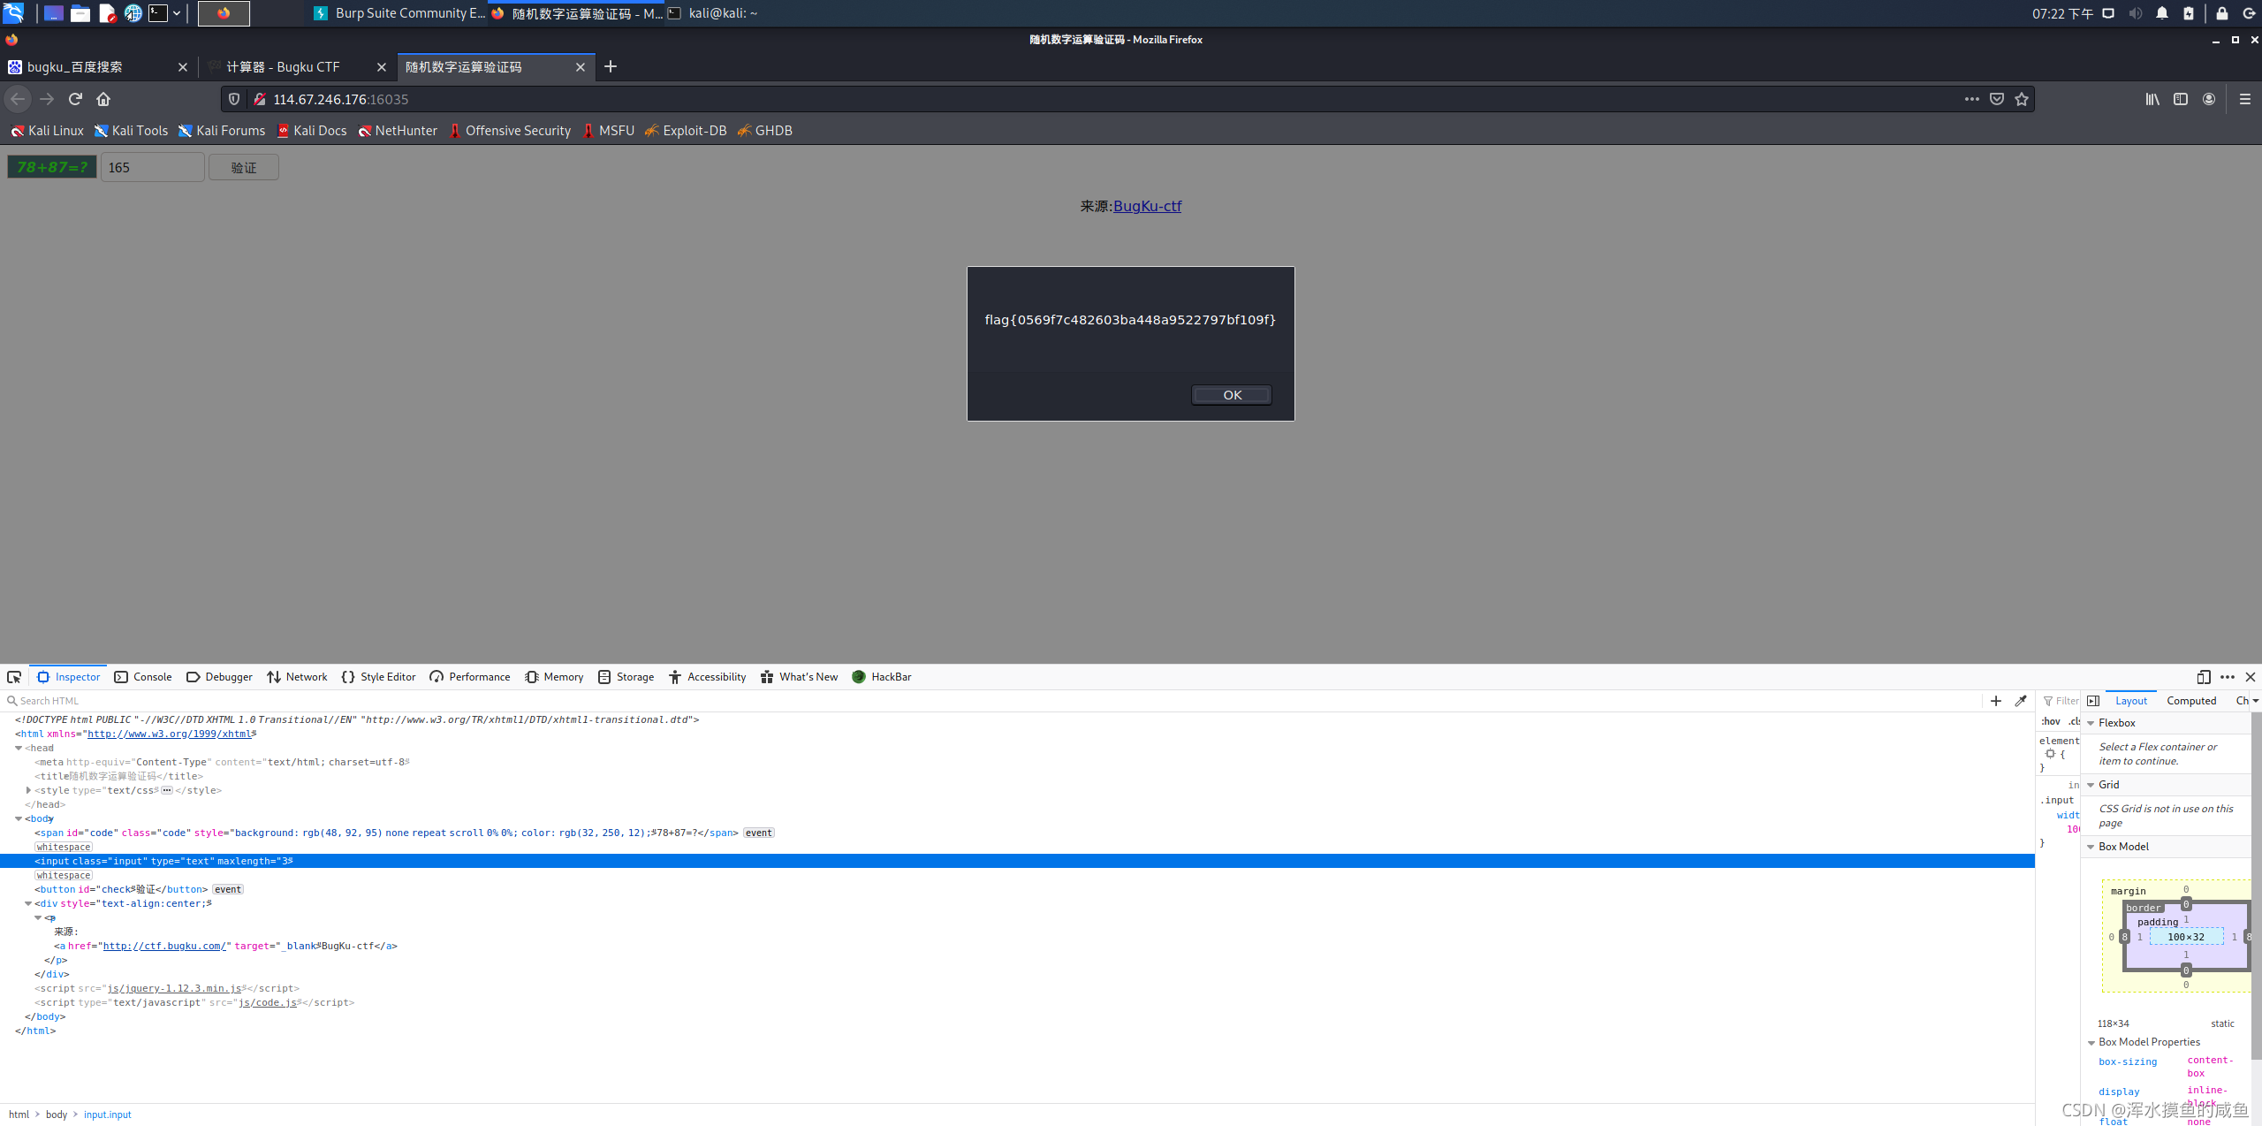
Task: Toggle the :hov pseudo-class panel
Action: 2051,722
